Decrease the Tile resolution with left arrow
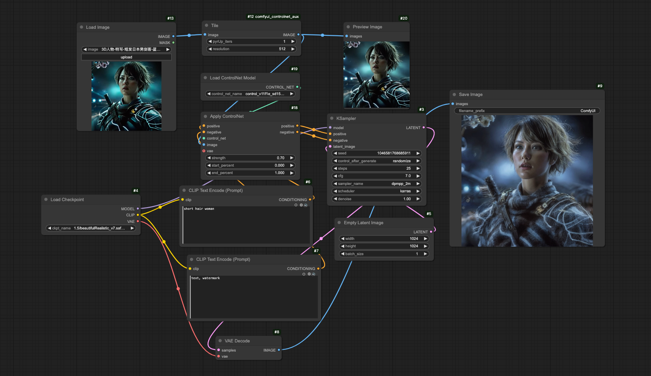 coord(210,49)
